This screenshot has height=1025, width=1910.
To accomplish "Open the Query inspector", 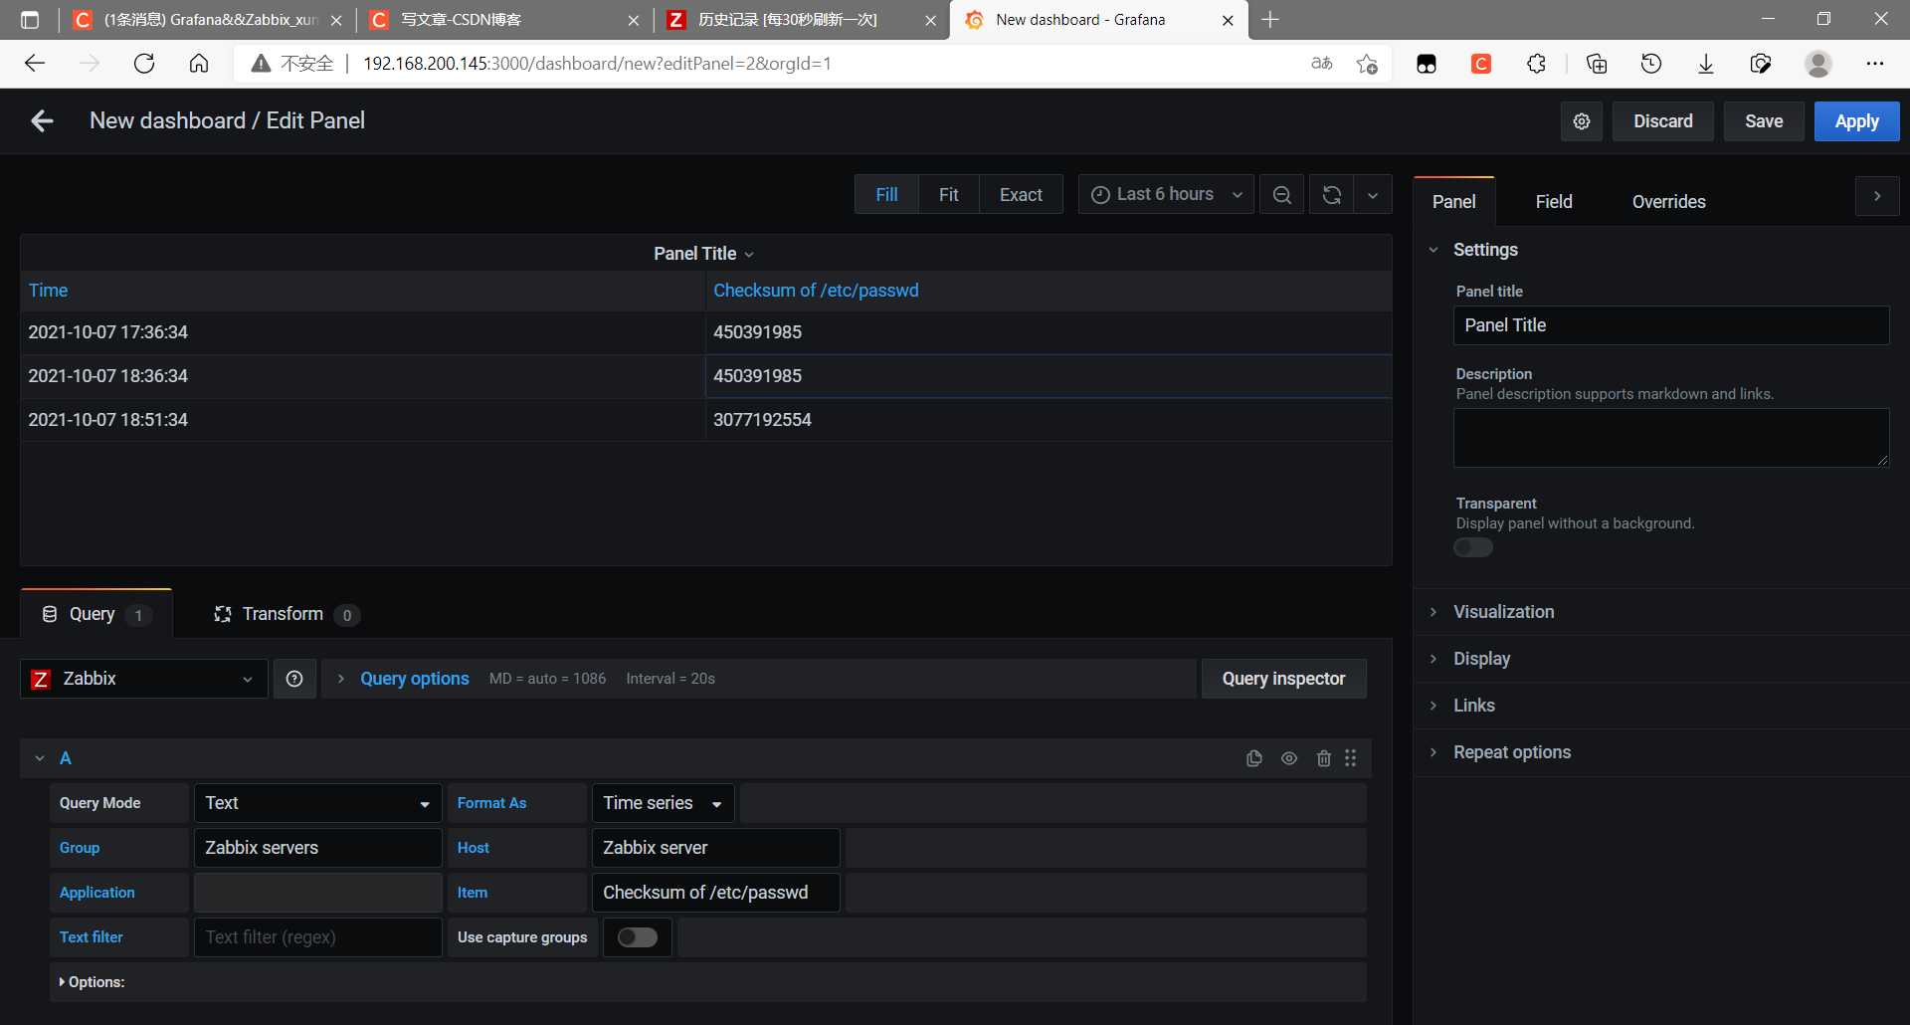I will click(1282, 678).
